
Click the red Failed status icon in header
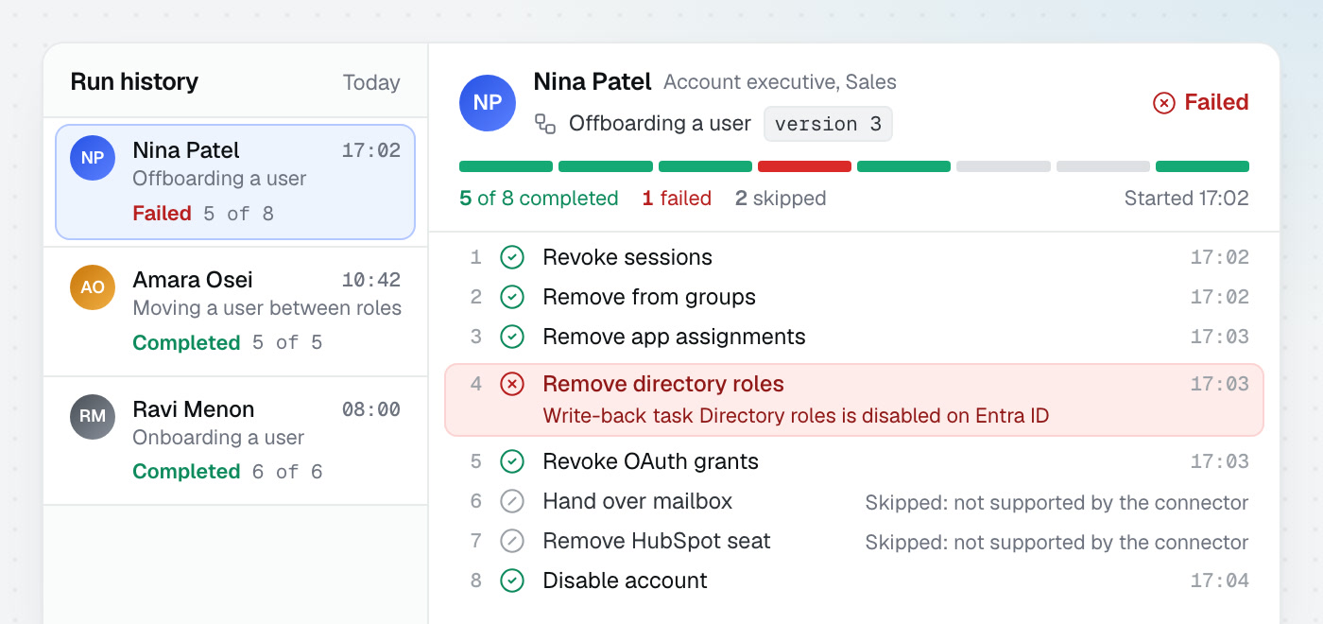coord(1164,102)
